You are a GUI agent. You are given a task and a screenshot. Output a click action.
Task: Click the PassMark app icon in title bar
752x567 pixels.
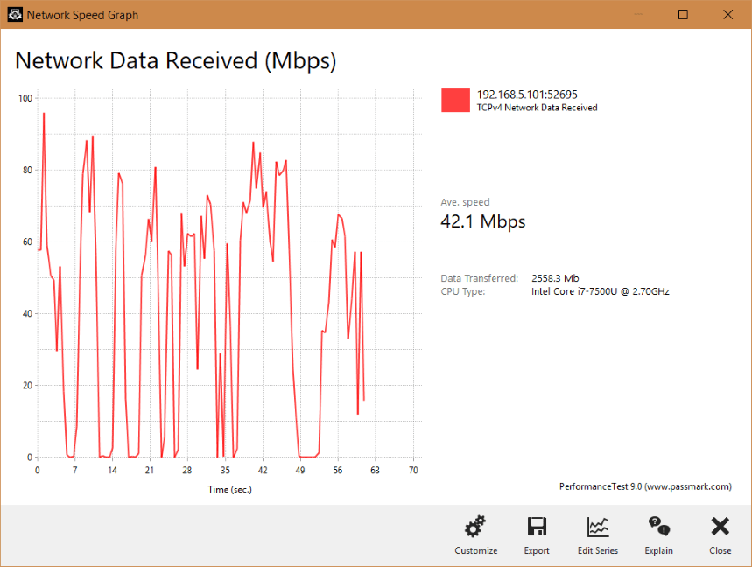[15, 14]
